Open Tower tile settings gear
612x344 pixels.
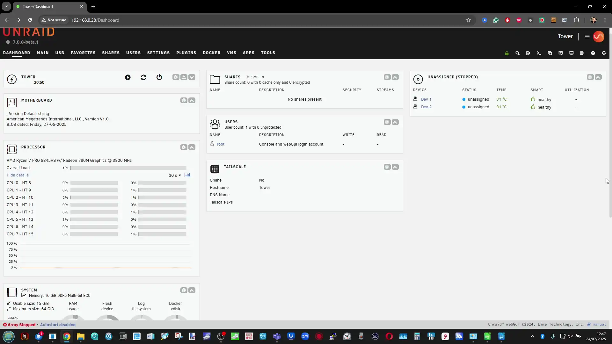coord(176,77)
